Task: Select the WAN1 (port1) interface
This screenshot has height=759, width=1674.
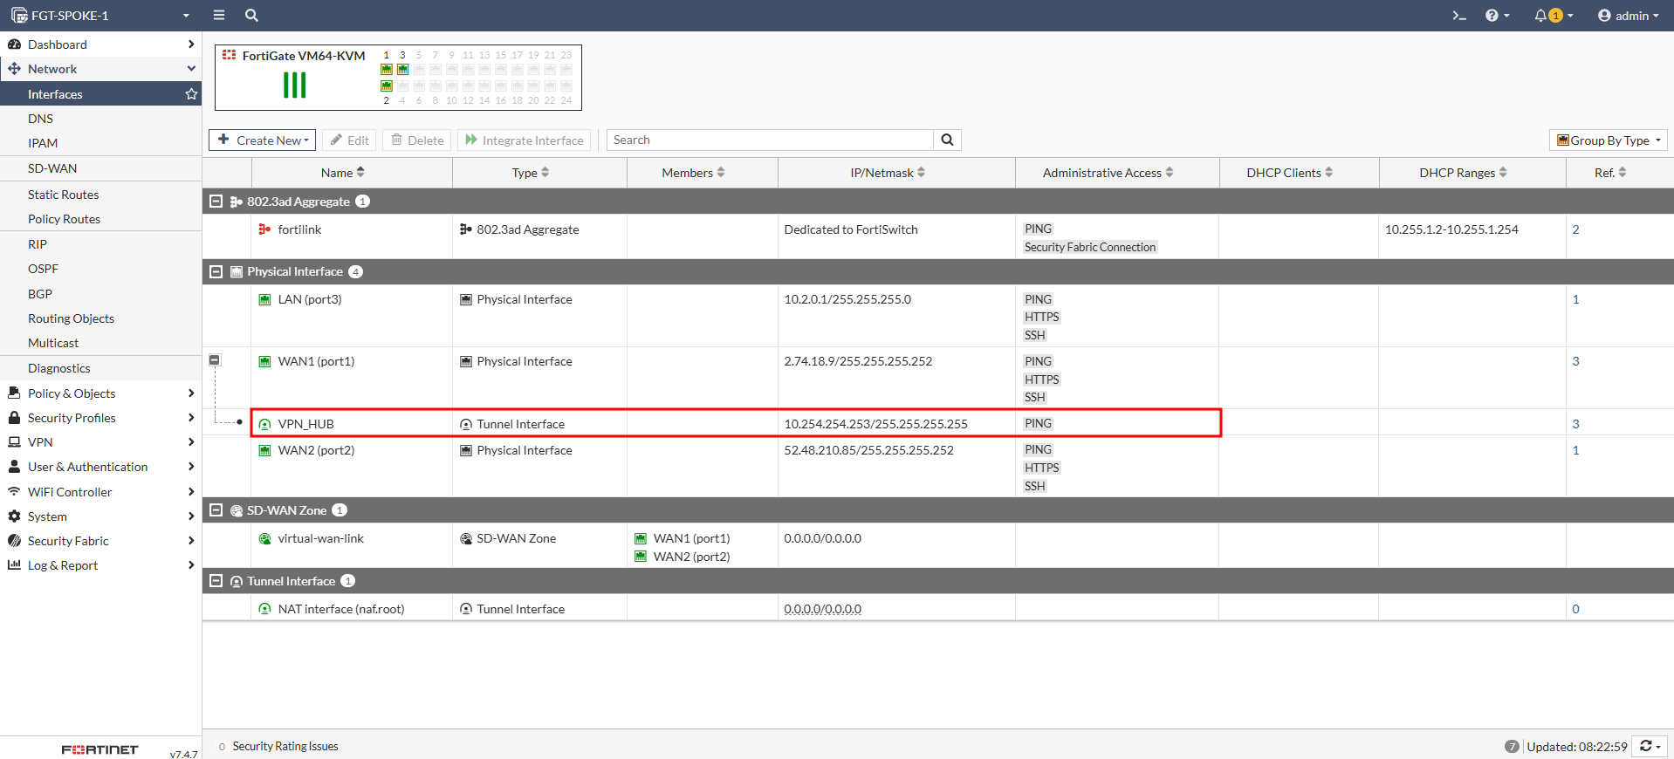Action: [938, 378]
